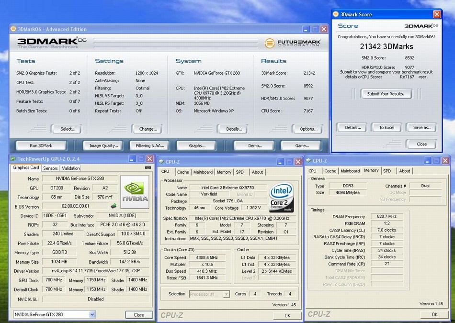This screenshot has width=455, height=323.
Task: Open the SPD tab in CPU-Z memory window
Action: tap(387, 171)
